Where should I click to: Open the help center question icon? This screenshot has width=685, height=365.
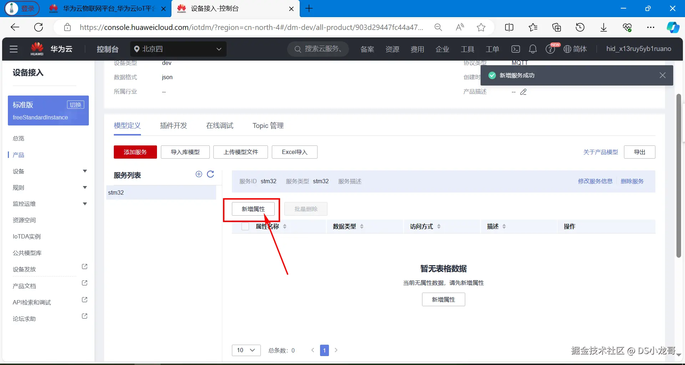[x=550, y=49]
